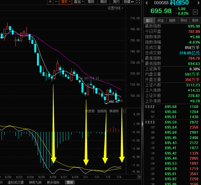This screenshot has height=185, width=201.
Task: Click 加指标 to add an indicator
Action: pyautogui.click(x=102, y=111)
